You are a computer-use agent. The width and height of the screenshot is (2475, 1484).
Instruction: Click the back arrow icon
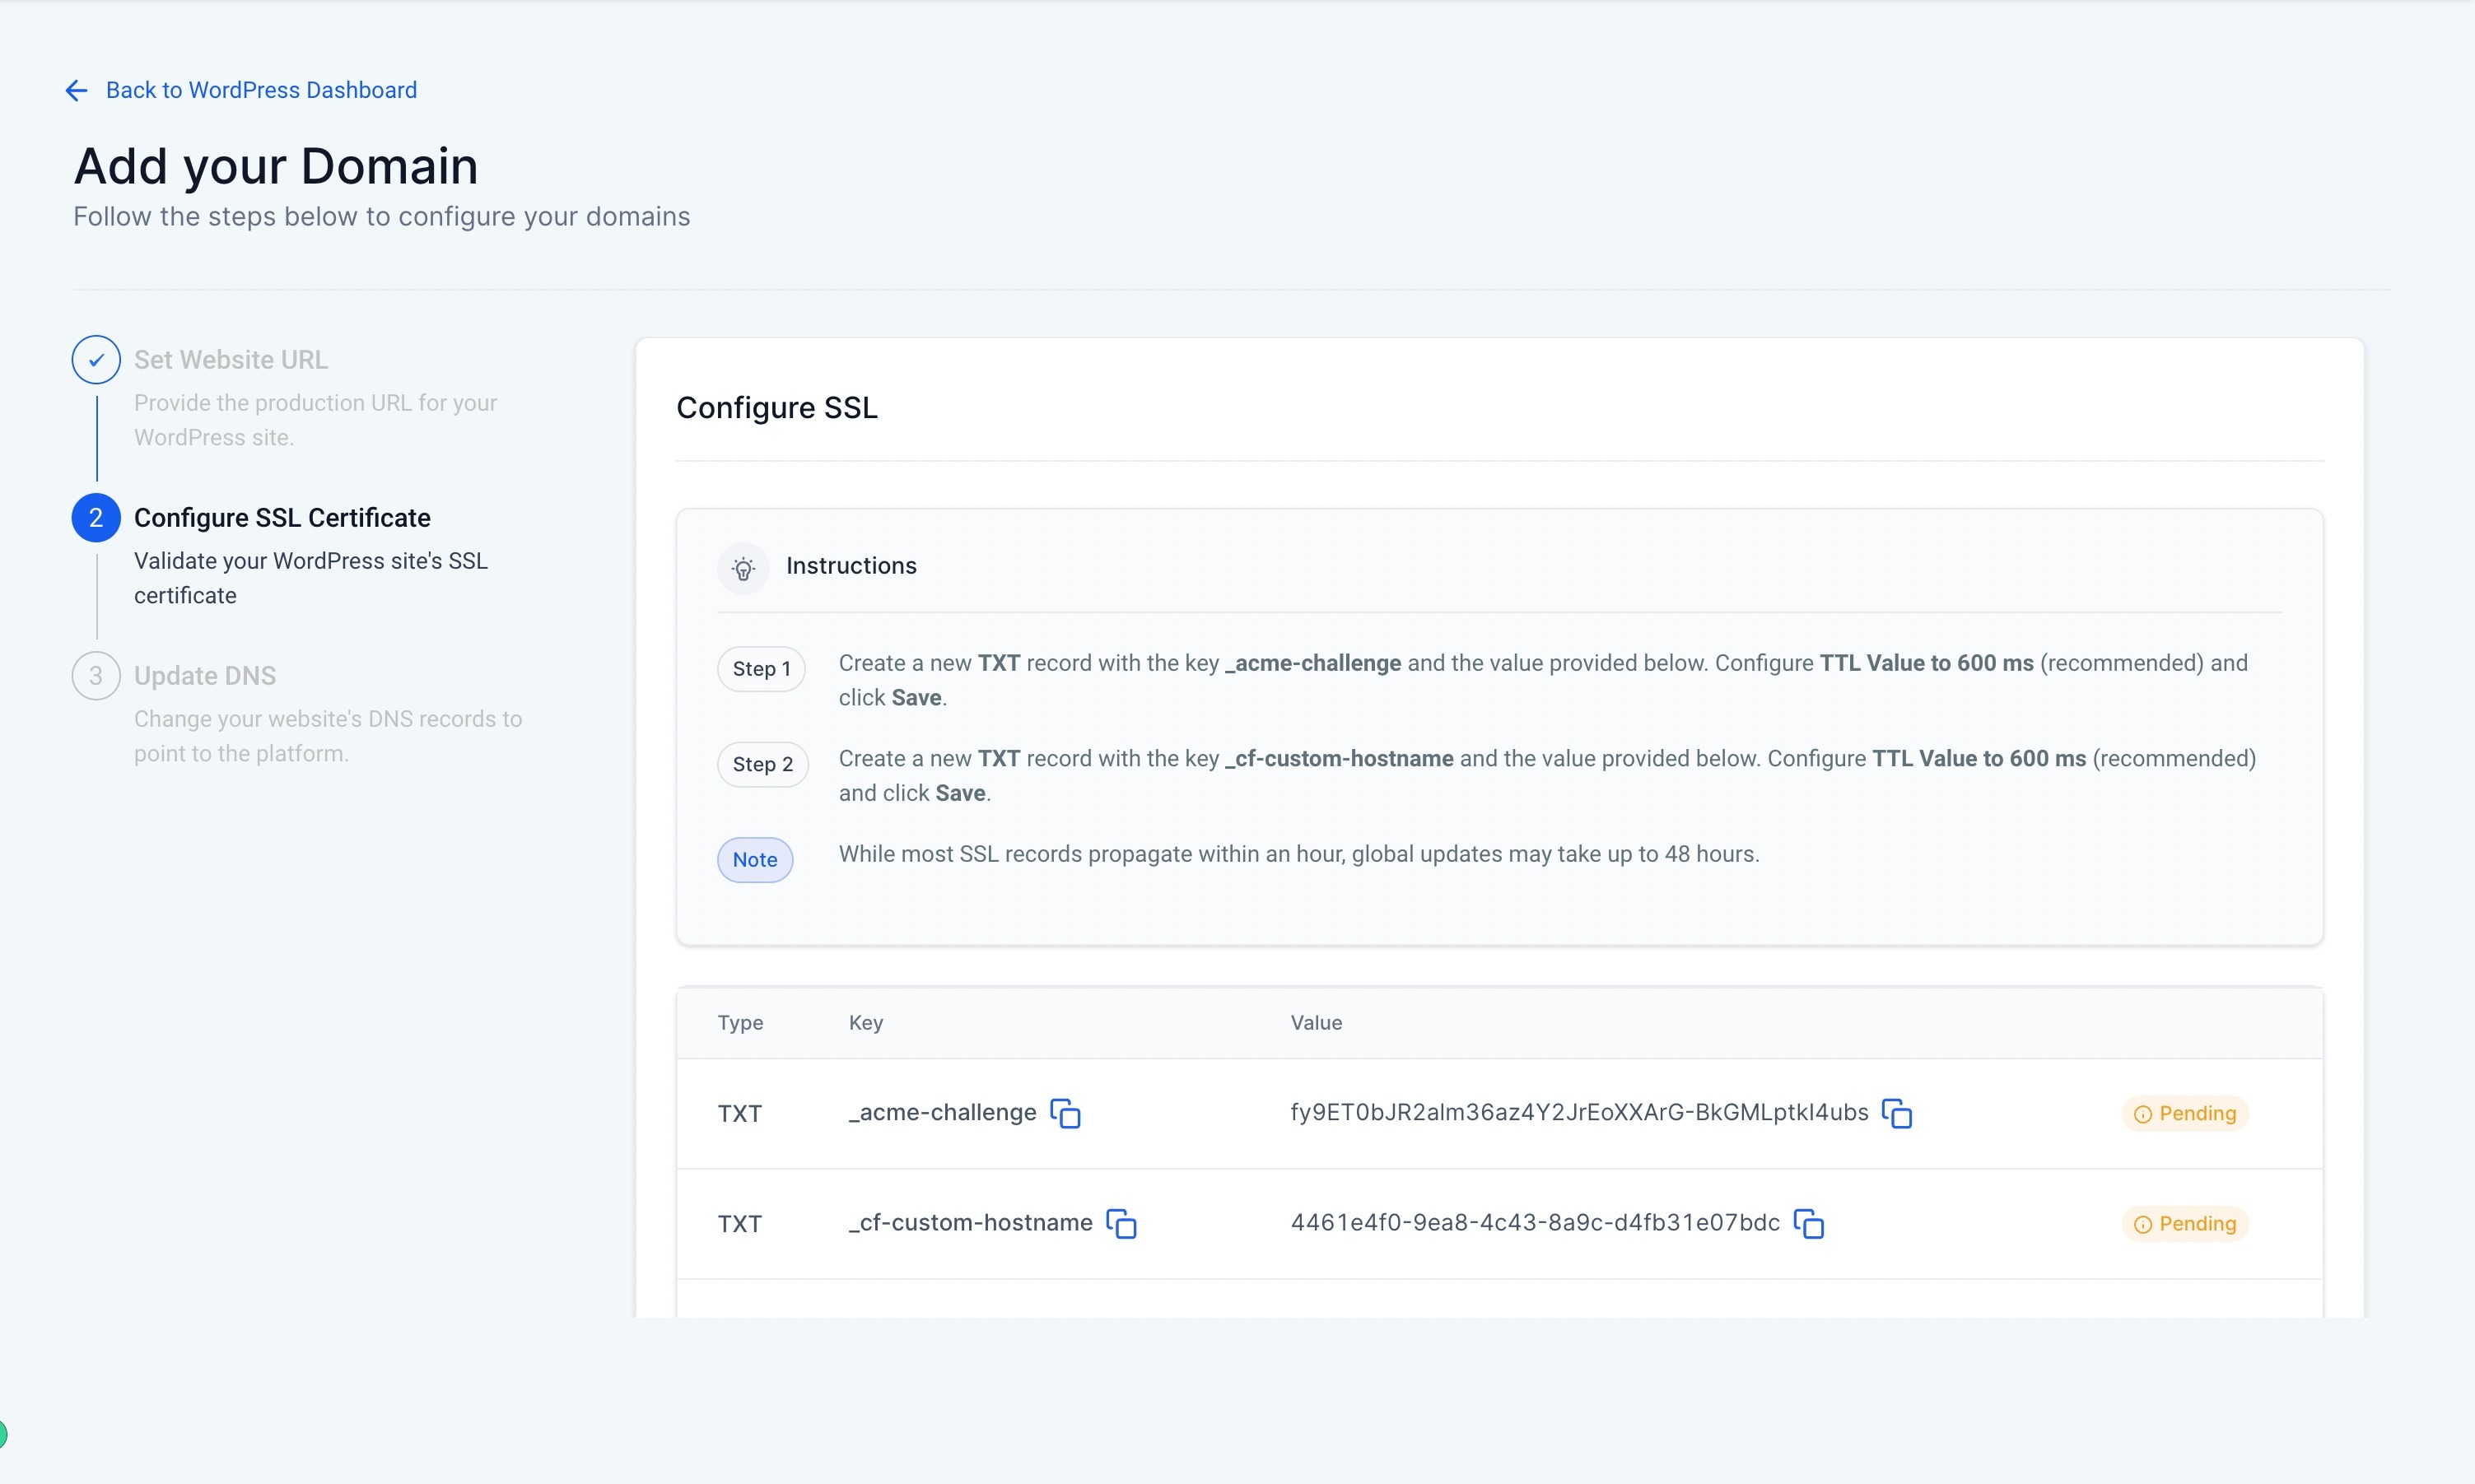click(76, 91)
